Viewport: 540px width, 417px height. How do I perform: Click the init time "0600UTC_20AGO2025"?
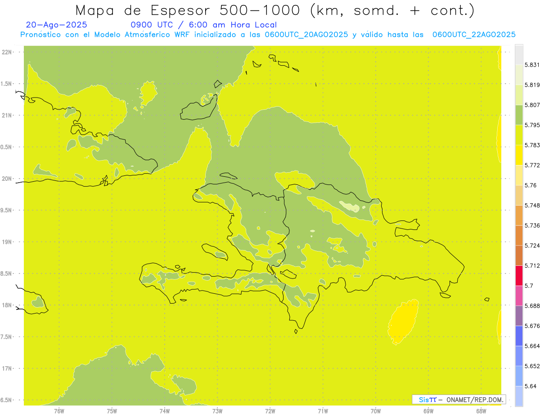coord(306,35)
